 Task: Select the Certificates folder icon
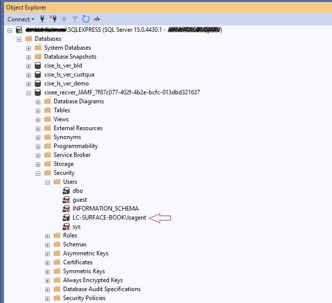(57, 262)
